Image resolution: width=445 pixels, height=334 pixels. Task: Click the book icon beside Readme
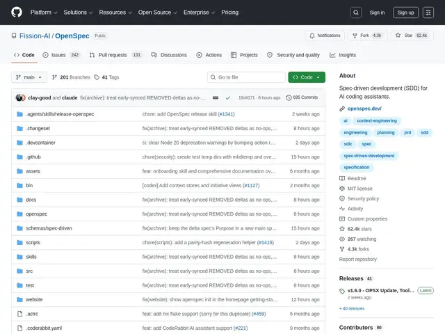tap(342, 178)
